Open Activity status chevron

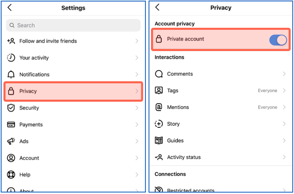pos(284,157)
